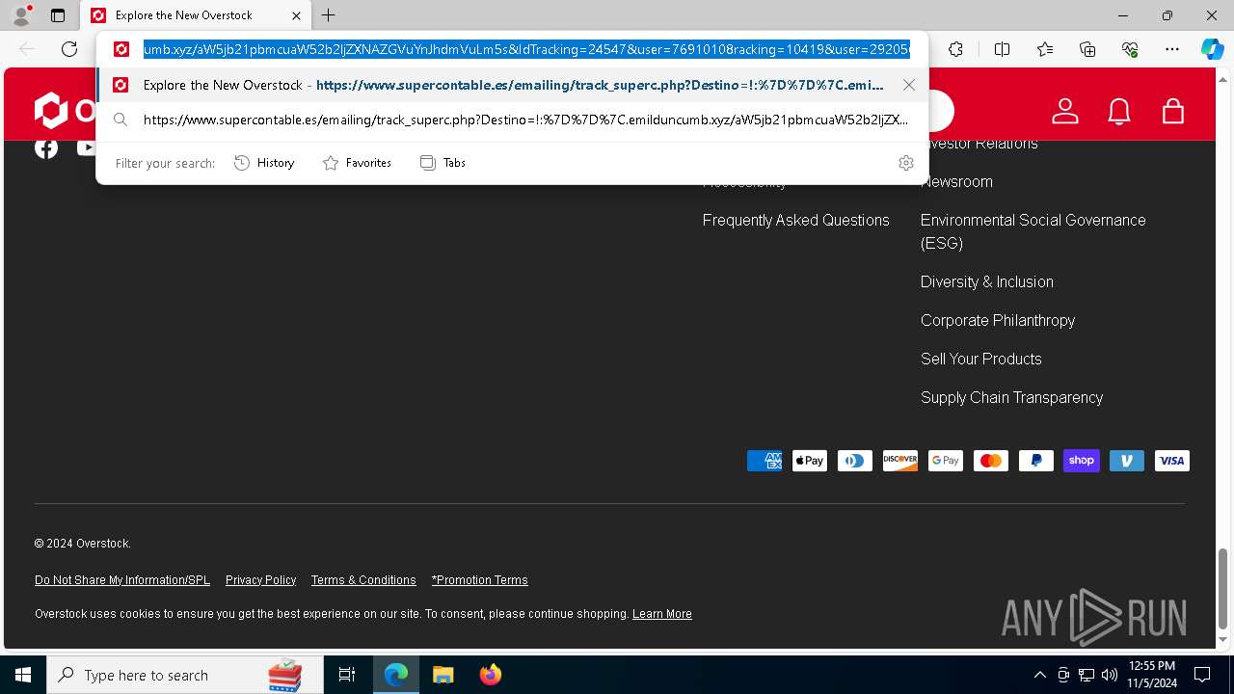Open Do Not Share My Information/SPL link
The image size is (1234, 694).
tap(122, 580)
